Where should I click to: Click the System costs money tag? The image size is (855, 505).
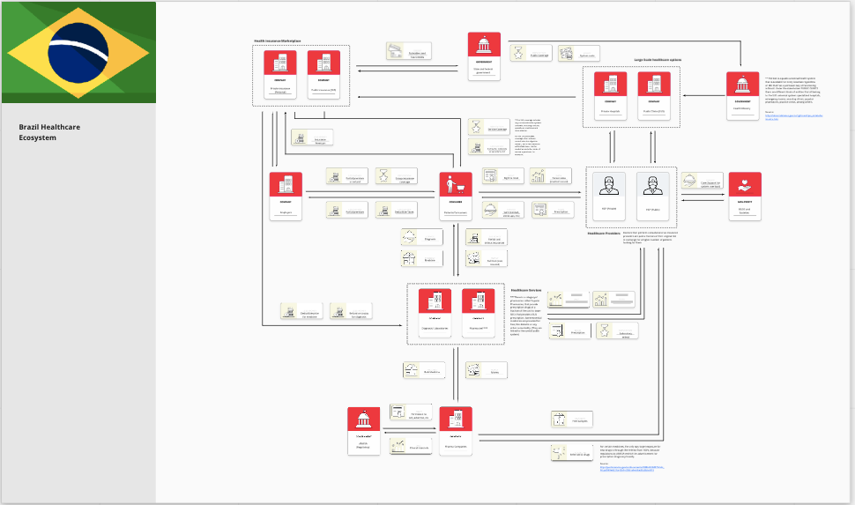click(x=579, y=54)
